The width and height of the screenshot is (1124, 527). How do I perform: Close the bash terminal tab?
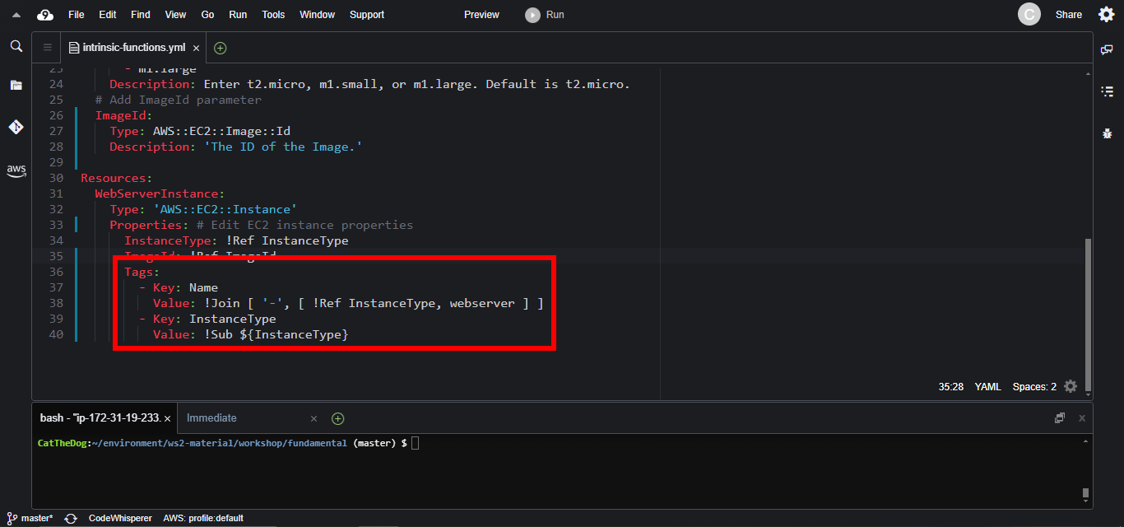click(x=168, y=418)
